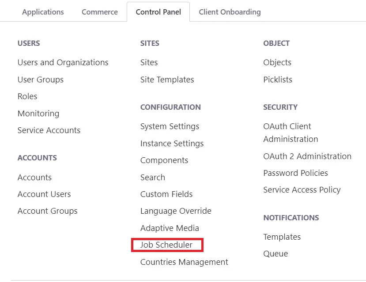Open Password Policies
The height and width of the screenshot is (282, 366).
pyautogui.click(x=295, y=173)
